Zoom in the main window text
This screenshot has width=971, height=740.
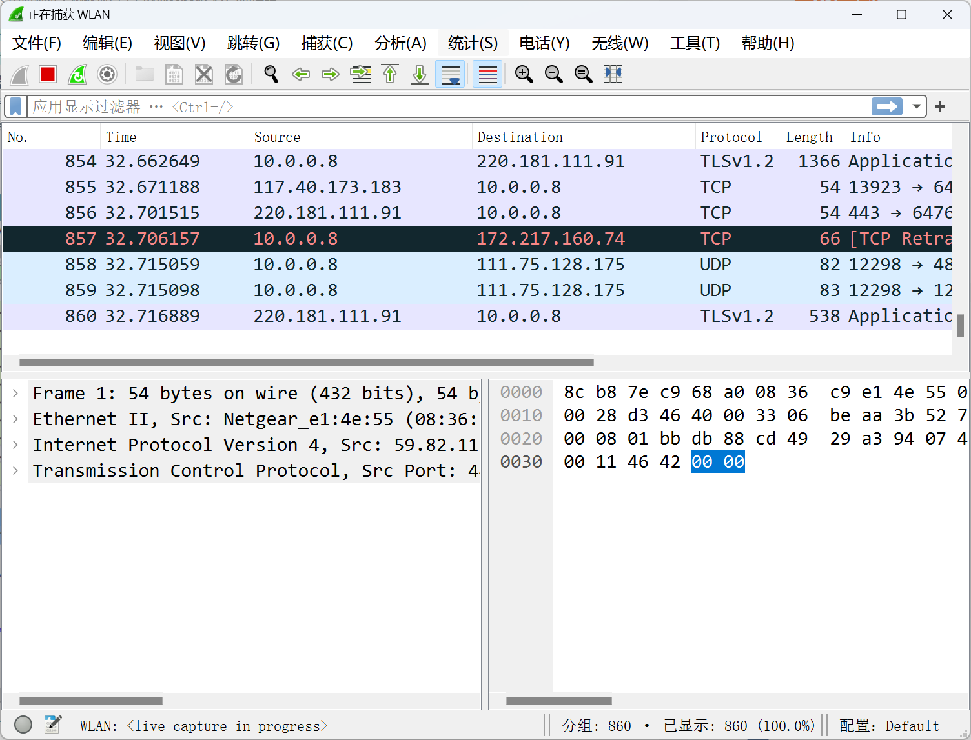click(x=524, y=74)
